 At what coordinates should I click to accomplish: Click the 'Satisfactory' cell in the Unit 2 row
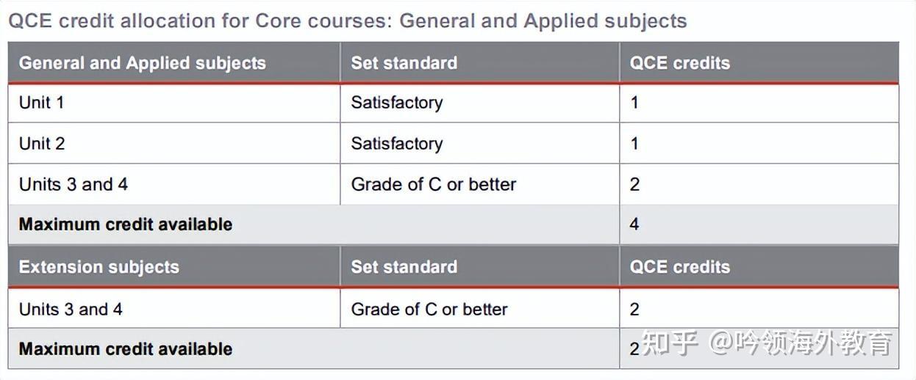[396, 144]
